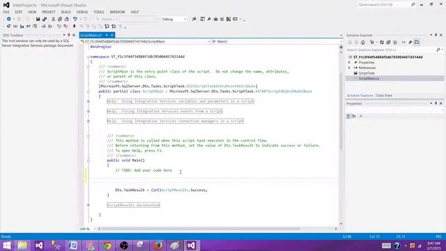Screen dimensions: 446x251
Task: Toggle auto-hide pin on Solution Explorer
Action: [436, 35]
